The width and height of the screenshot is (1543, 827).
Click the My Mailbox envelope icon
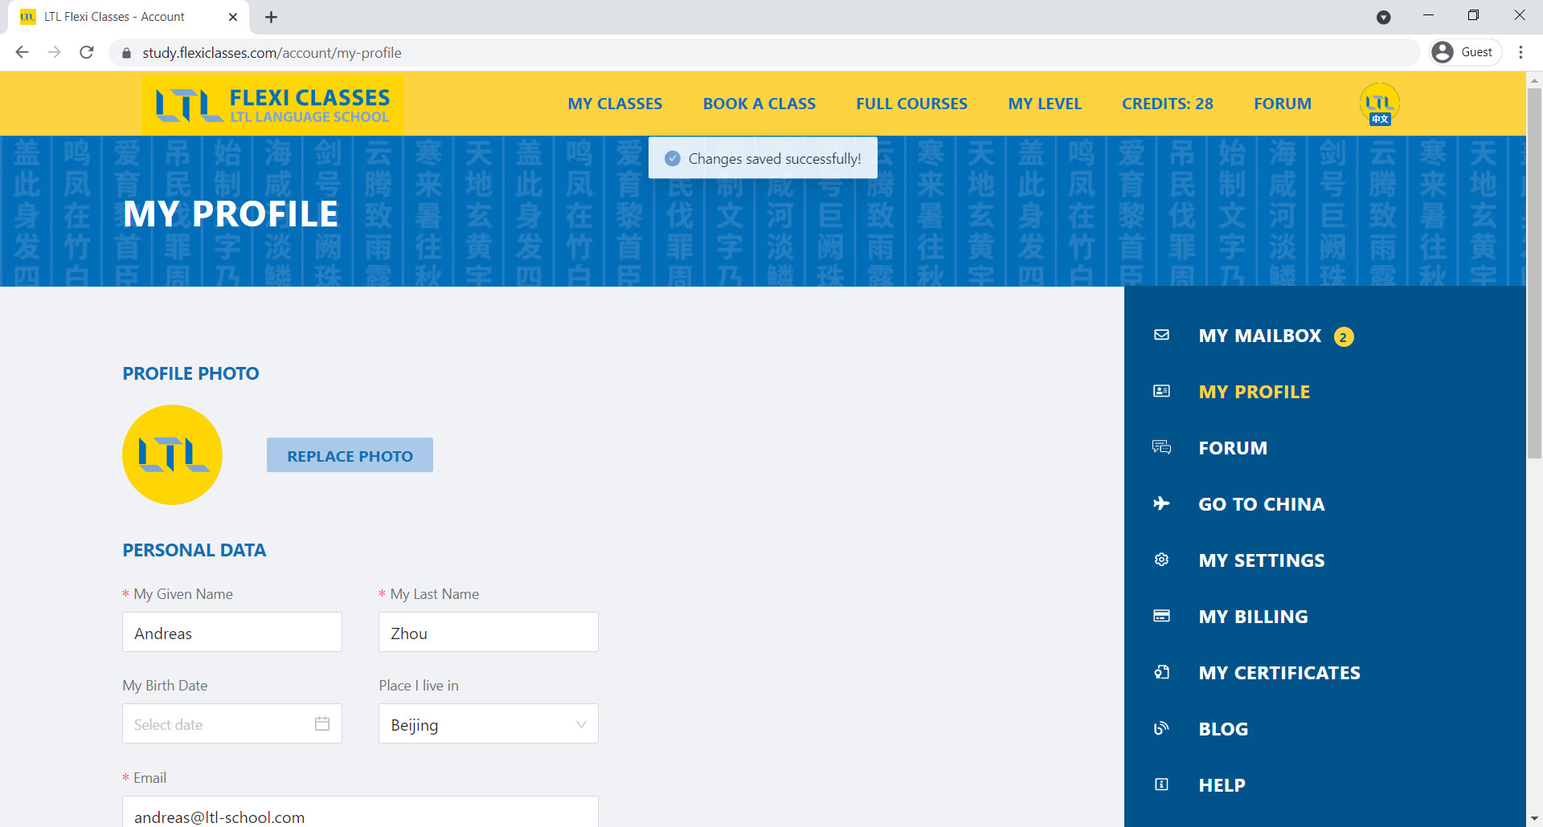pos(1161,335)
